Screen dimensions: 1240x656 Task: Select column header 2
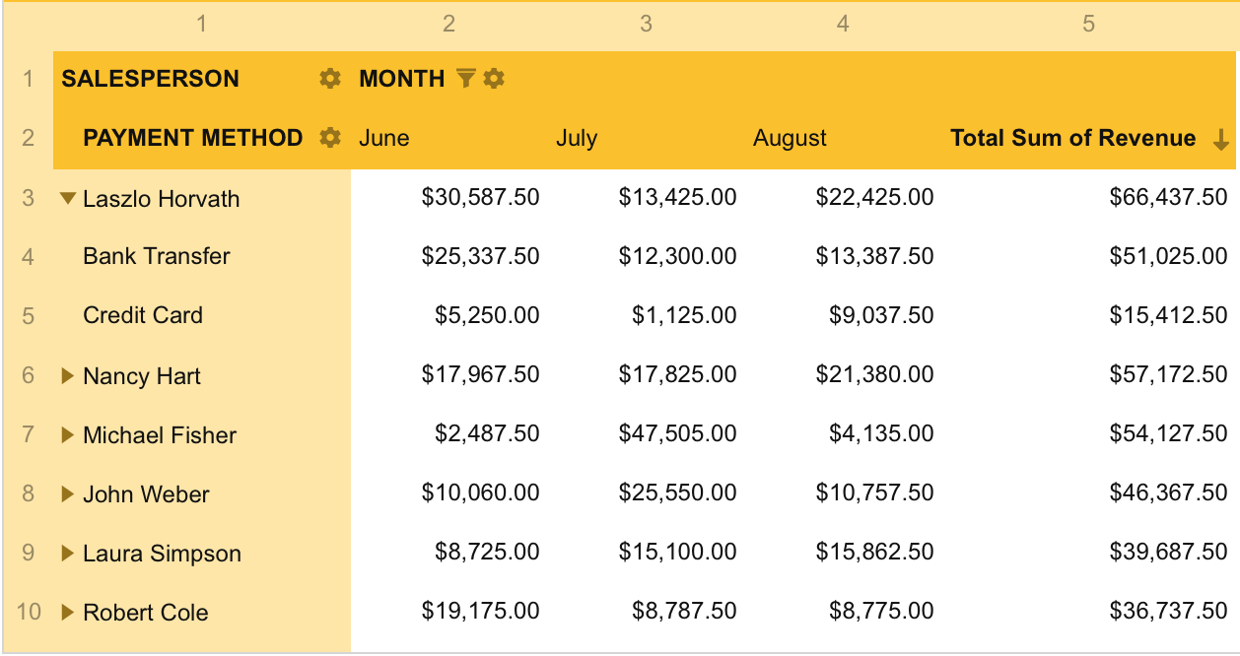[x=448, y=21]
